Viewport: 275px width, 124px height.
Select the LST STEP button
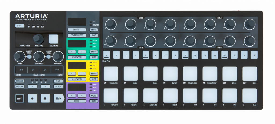coord(58,86)
